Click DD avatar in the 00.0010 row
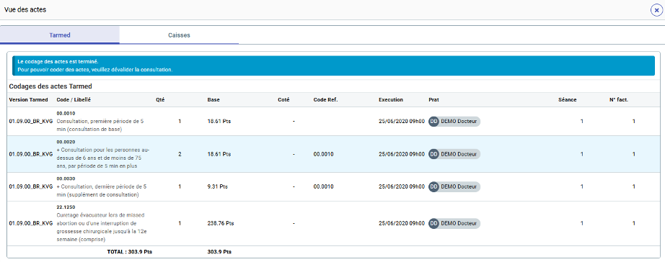 click(433, 122)
